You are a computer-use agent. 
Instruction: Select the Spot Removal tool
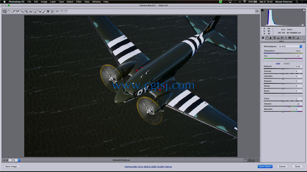(35, 11)
